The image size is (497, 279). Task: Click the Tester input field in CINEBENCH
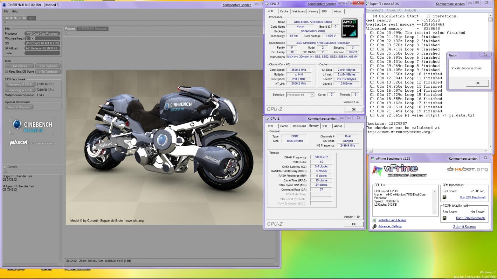[x=42, y=53]
